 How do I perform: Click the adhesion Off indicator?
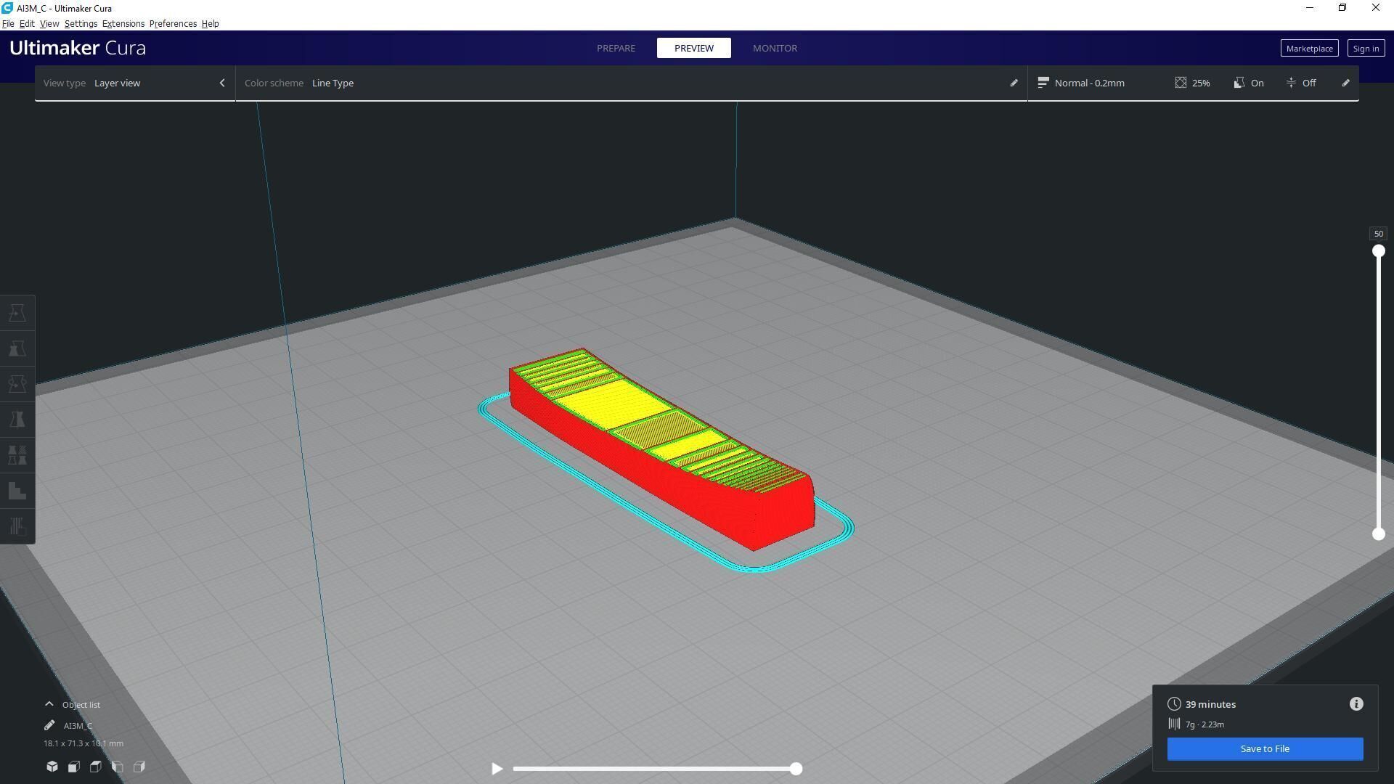pos(1301,83)
